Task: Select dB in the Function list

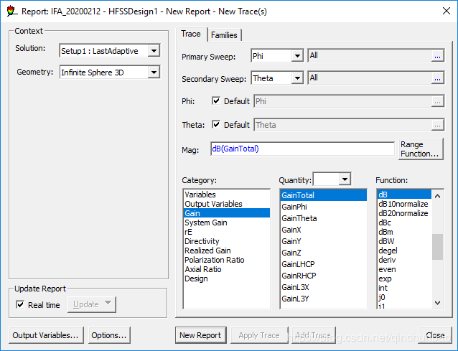Action: [404, 195]
